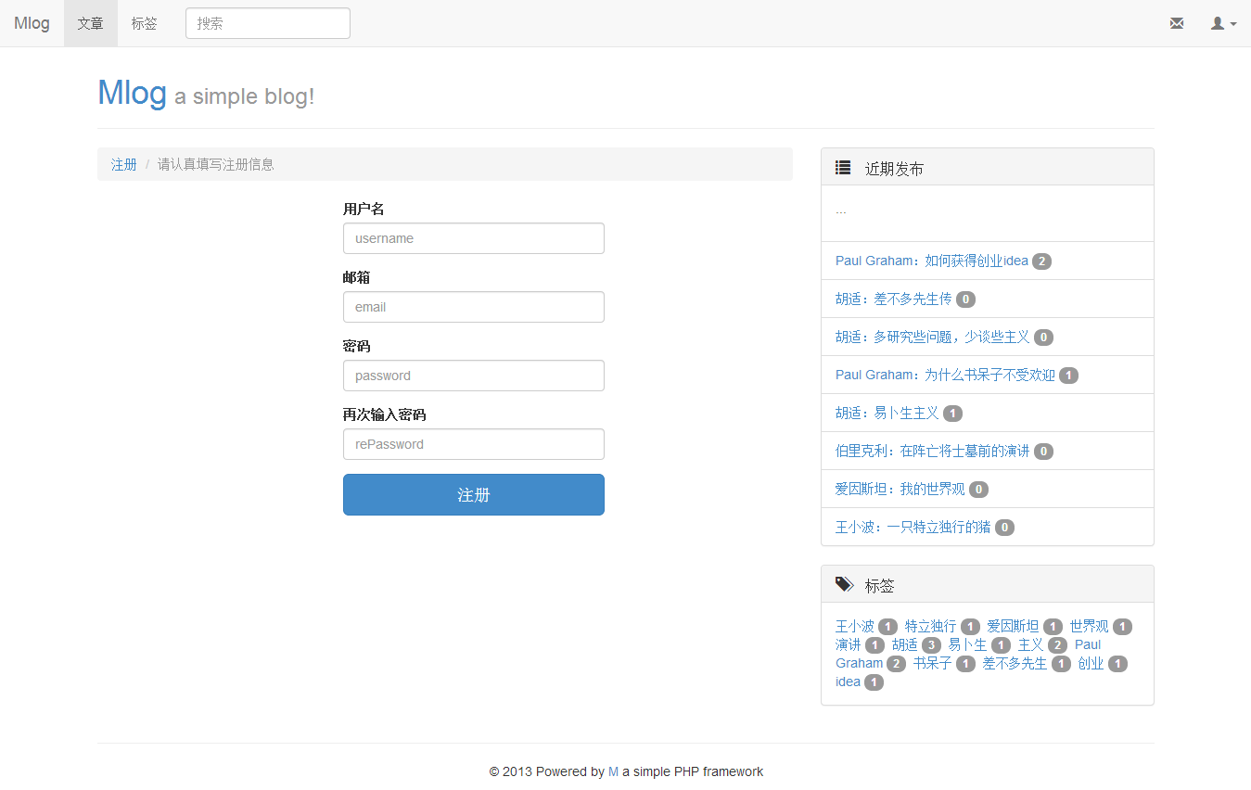This screenshot has height=790, width=1251.
Task: Select the 易卜生 tag
Action: pyautogui.click(x=967, y=644)
